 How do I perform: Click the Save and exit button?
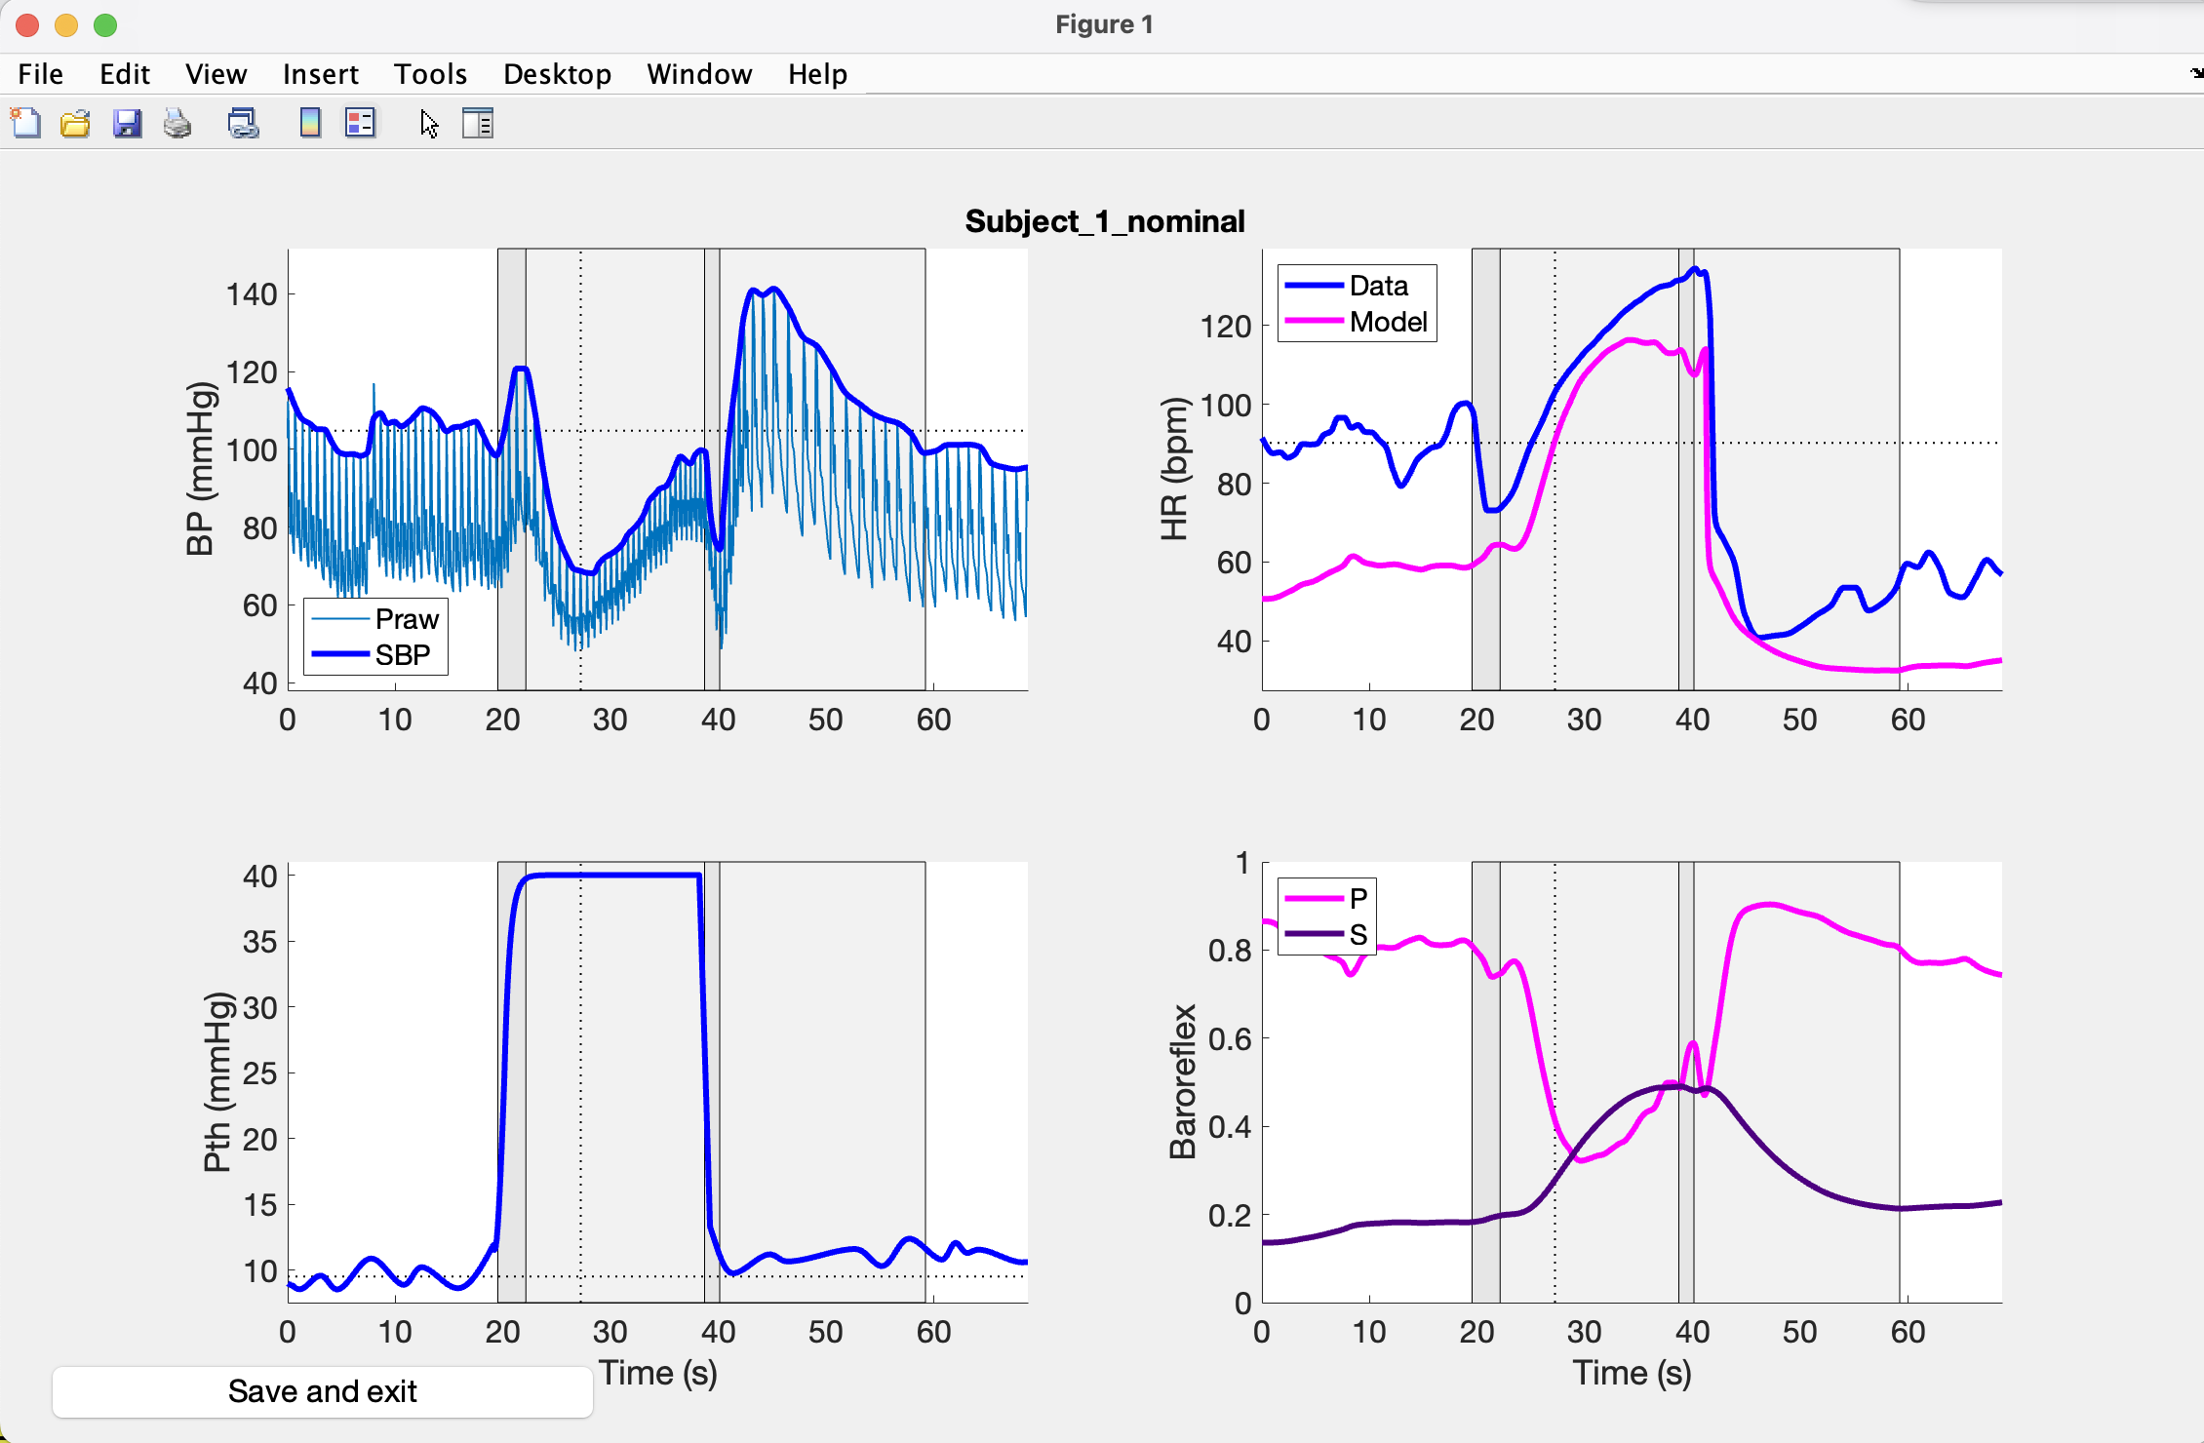click(x=323, y=1391)
